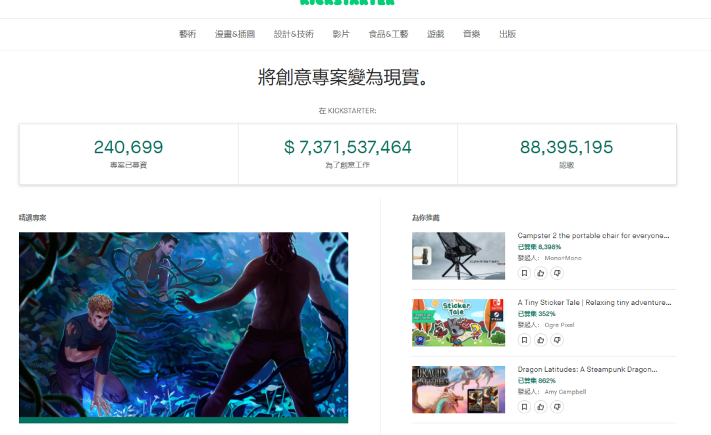This screenshot has width=711, height=435.
Task: Open the 藝術 category in the navigation
Action: click(x=188, y=34)
